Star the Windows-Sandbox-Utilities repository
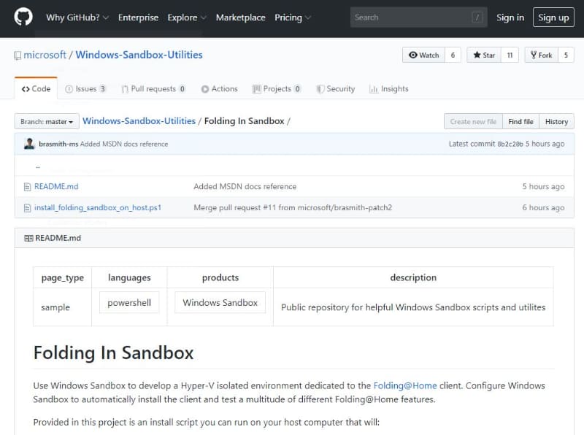The image size is (584, 435). pyautogui.click(x=483, y=55)
